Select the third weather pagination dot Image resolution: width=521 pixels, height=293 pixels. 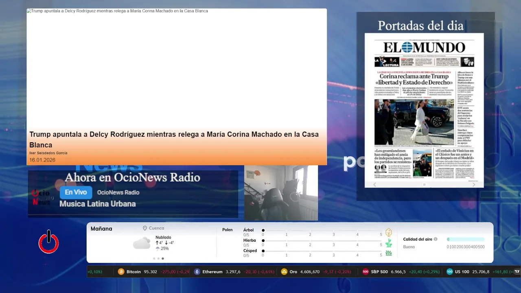tap(163, 258)
